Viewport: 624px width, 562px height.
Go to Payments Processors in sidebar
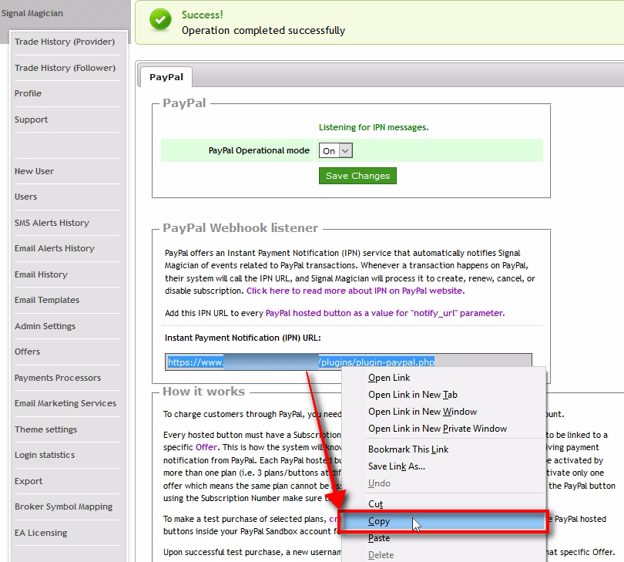[x=58, y=378]
